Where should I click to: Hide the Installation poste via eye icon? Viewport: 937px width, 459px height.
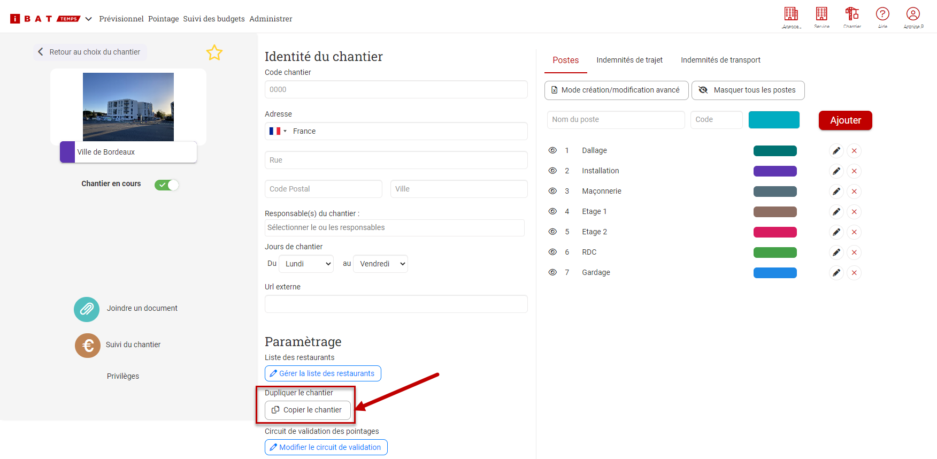click(552, 171)
